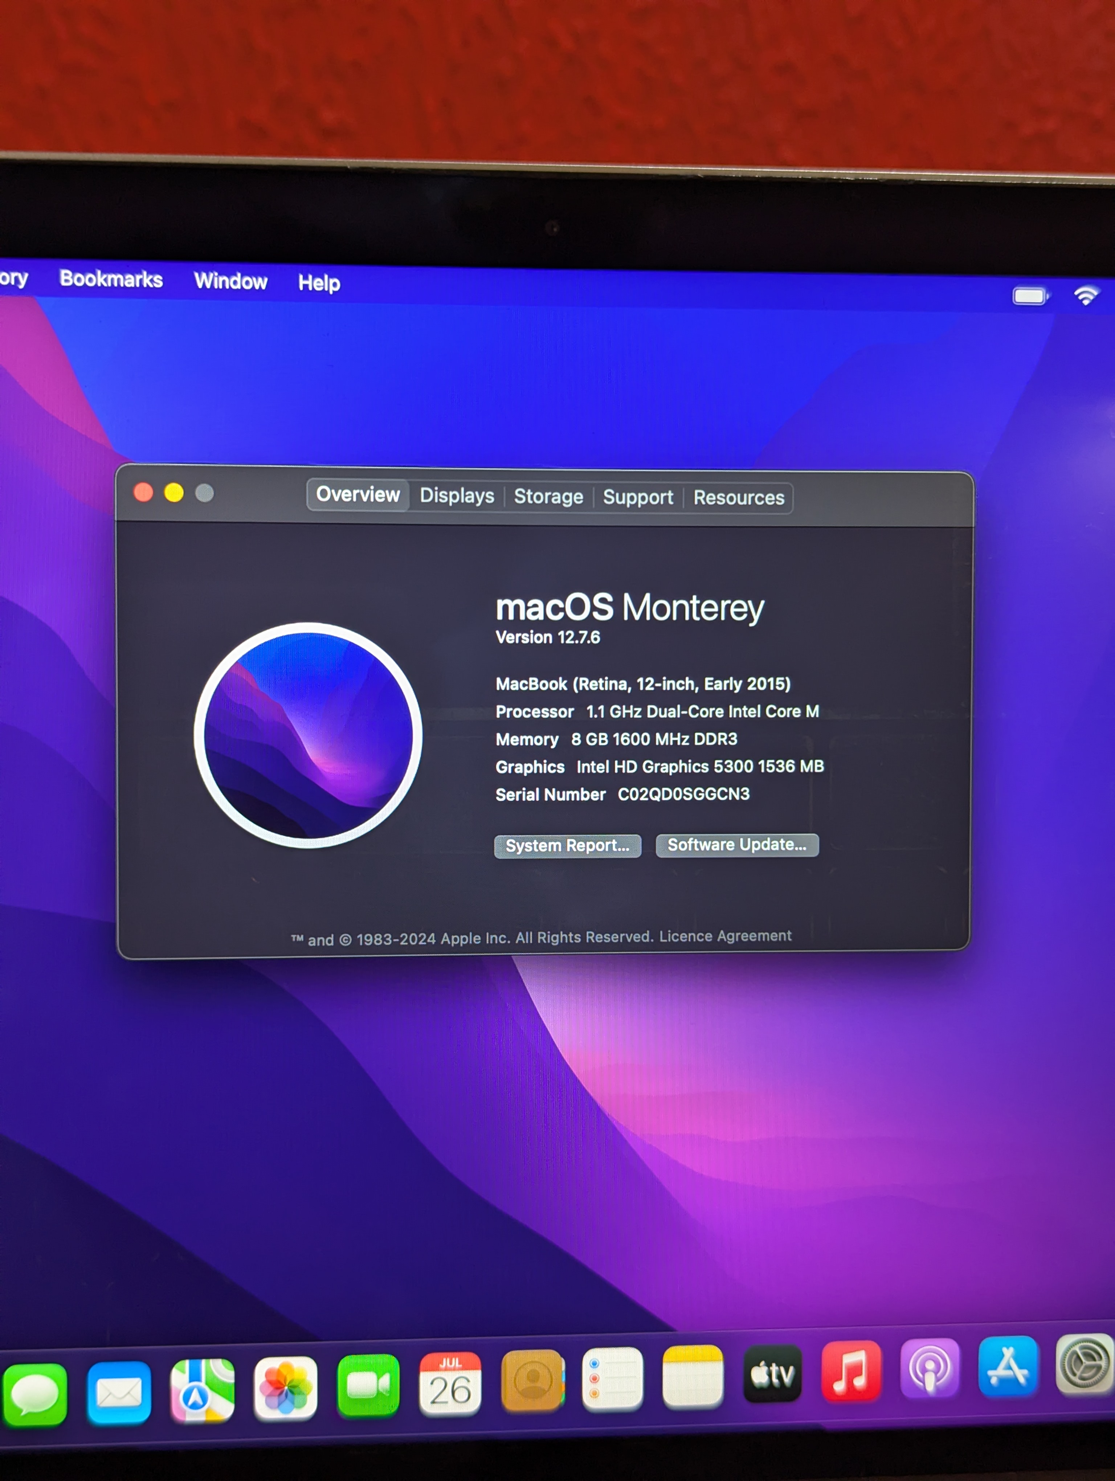Open the Window menu
This screenshot has width=1115, height=1481.
pos(231,281)
